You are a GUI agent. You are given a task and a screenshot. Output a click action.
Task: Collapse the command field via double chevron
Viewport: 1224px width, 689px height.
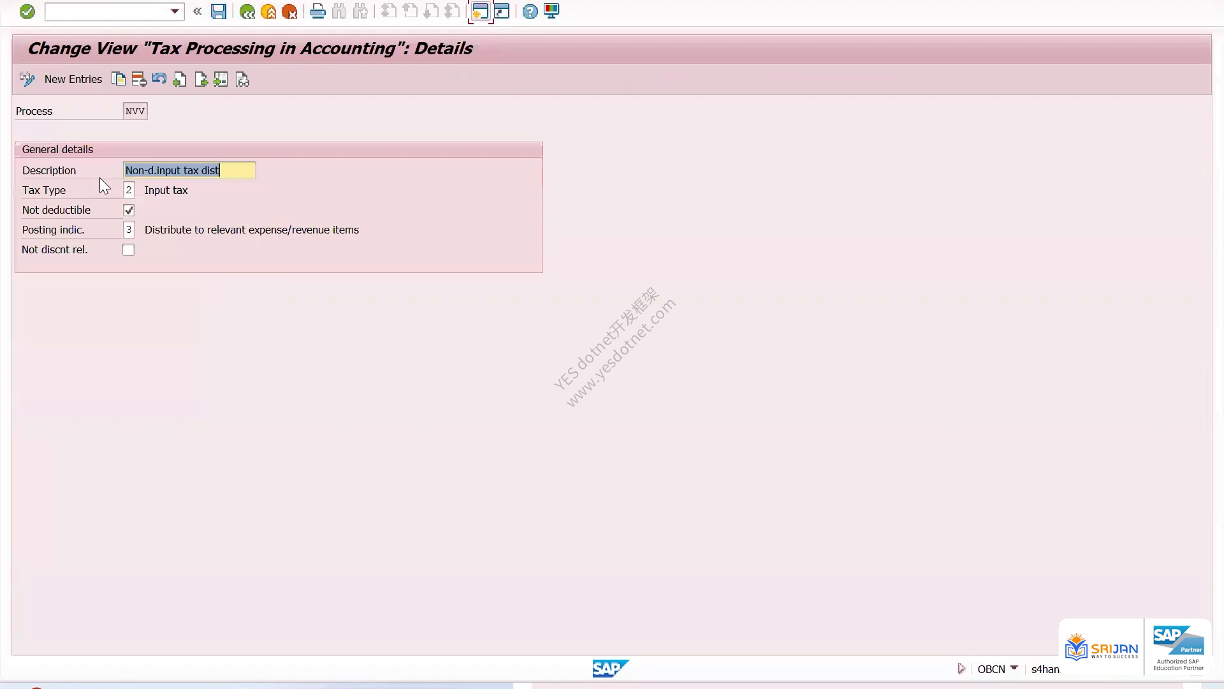point(198,11)
